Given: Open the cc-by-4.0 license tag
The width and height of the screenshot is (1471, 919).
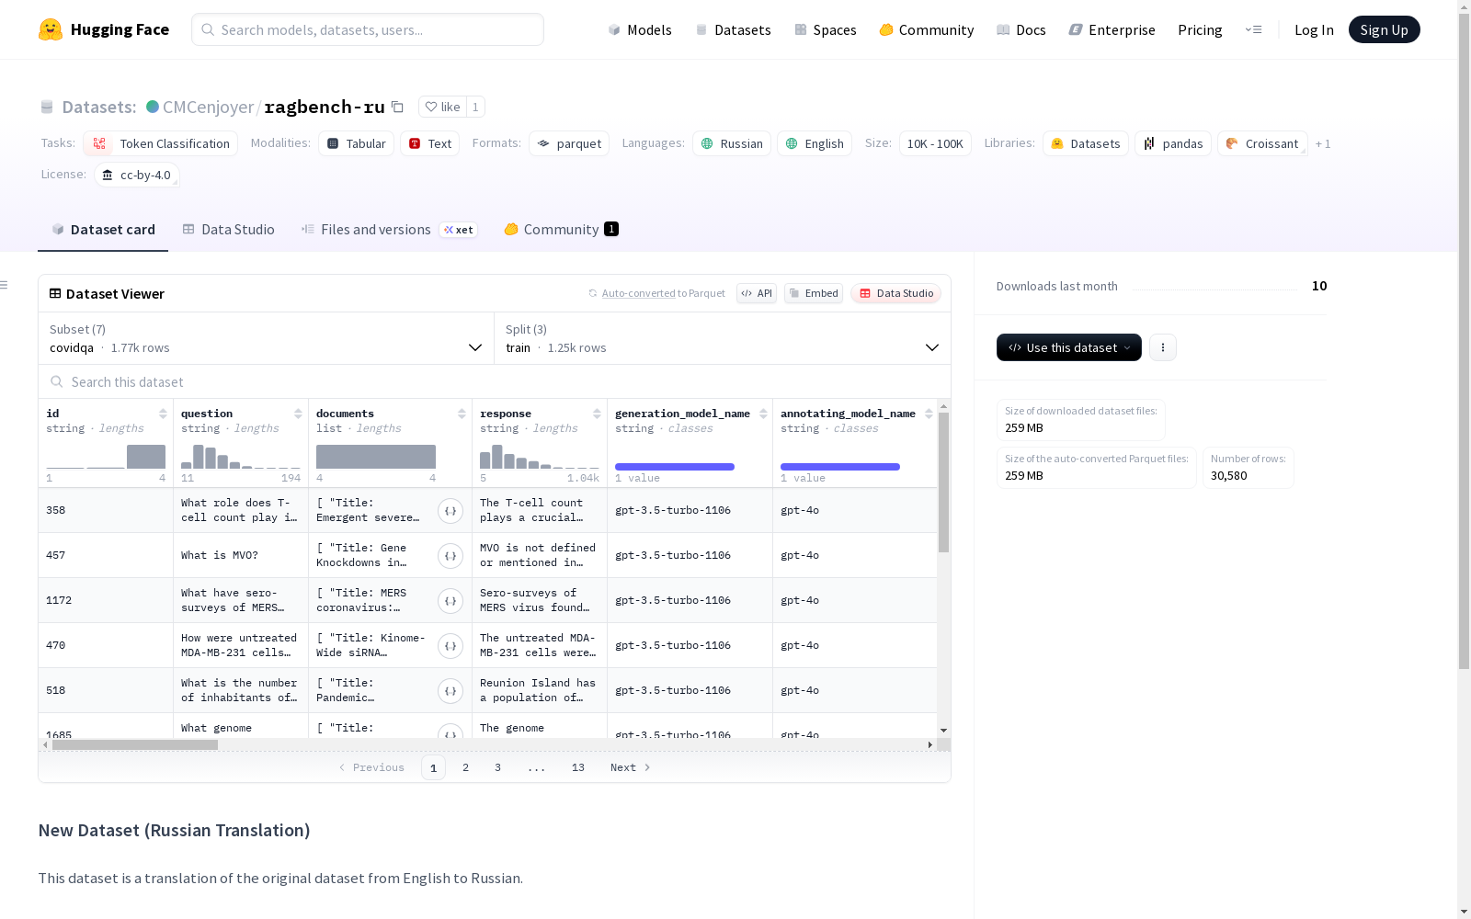Looking at the screenshot, I should [x=137, y=175].
